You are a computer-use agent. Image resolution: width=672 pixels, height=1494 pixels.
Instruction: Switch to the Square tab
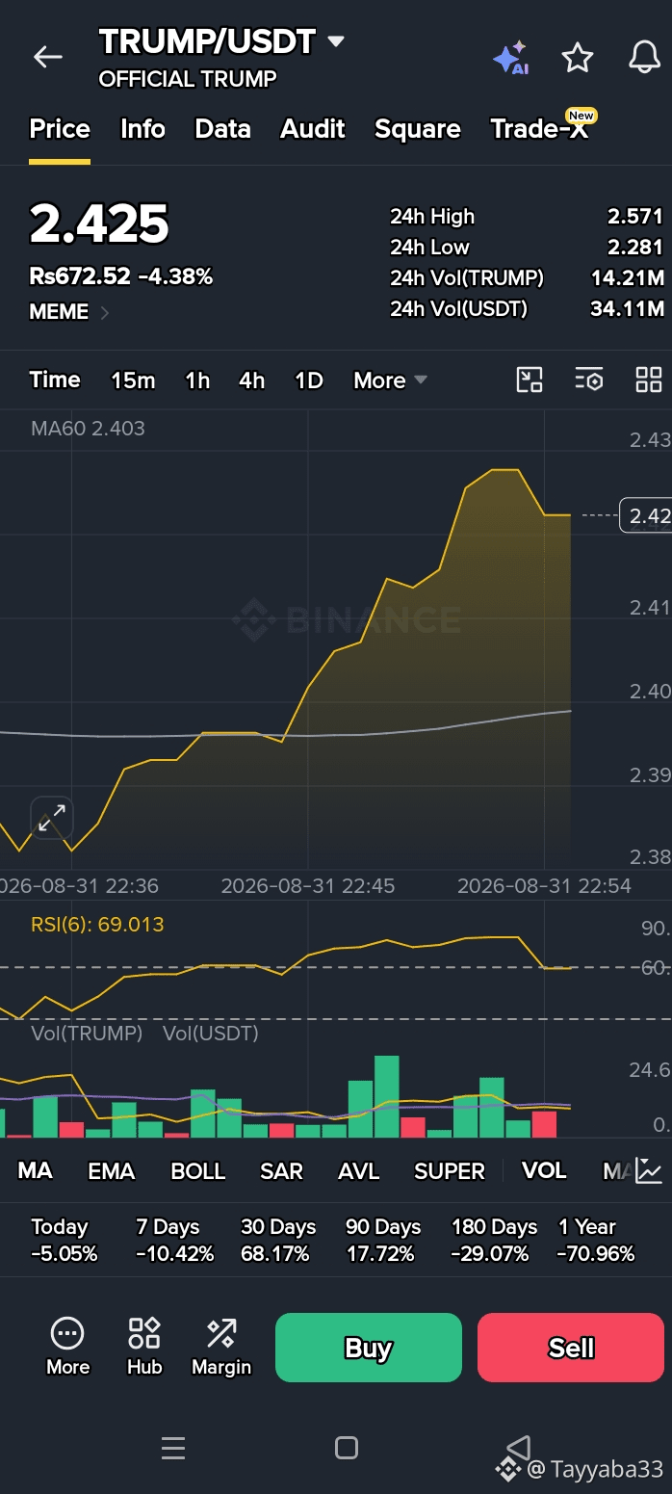click(418, 129)
